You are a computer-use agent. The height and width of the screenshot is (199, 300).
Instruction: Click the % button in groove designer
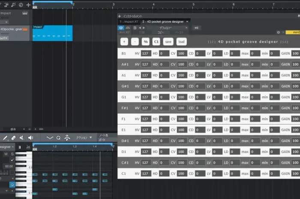coord(146,42)
